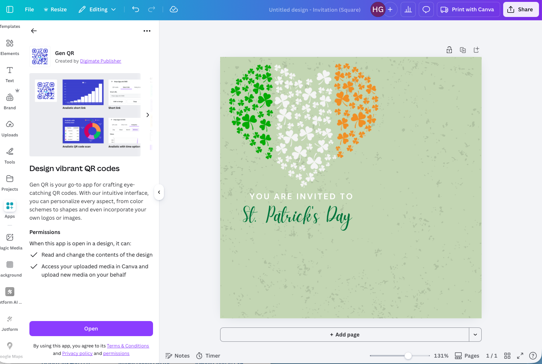
Task: Click Print with Canva
Action: pyautogui.click(x=468, y=9)
